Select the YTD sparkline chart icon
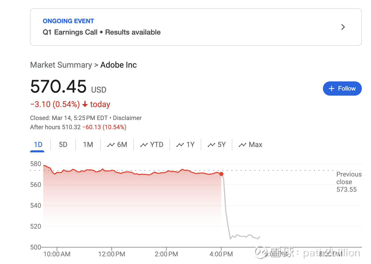Viewport: 371px width, 264px height. click(144, 144)
